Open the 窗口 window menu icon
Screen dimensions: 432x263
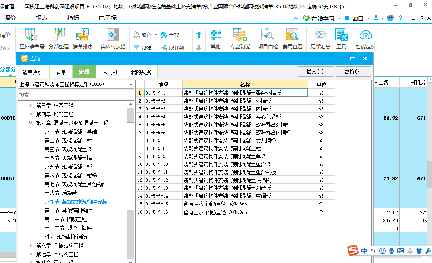[347, 18]
